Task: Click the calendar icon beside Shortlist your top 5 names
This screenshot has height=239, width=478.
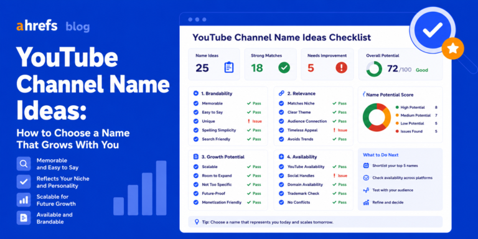Action: (x=366, y=166)
